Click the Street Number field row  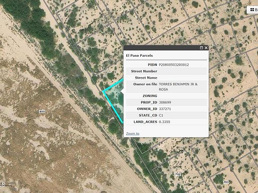[167, 71]
